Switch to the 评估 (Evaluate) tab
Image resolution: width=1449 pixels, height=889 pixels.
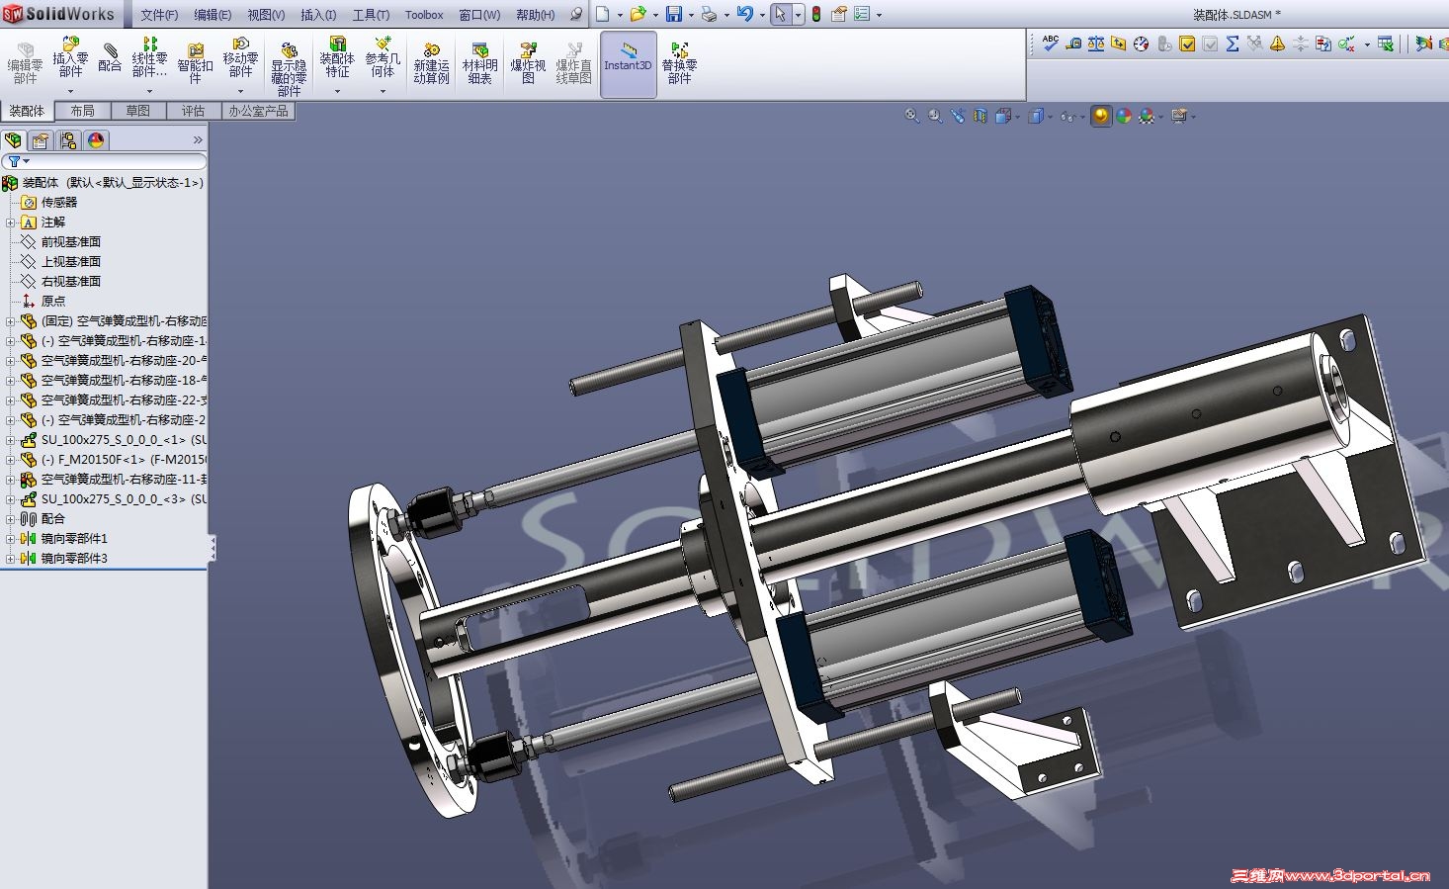[x=193, y=111]
